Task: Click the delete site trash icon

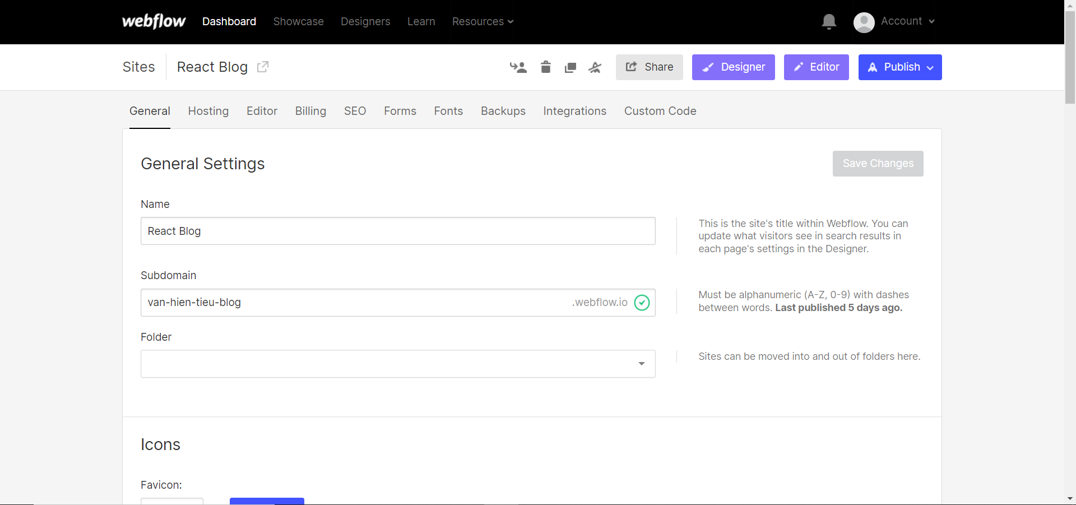Action: tap(546, 67)
